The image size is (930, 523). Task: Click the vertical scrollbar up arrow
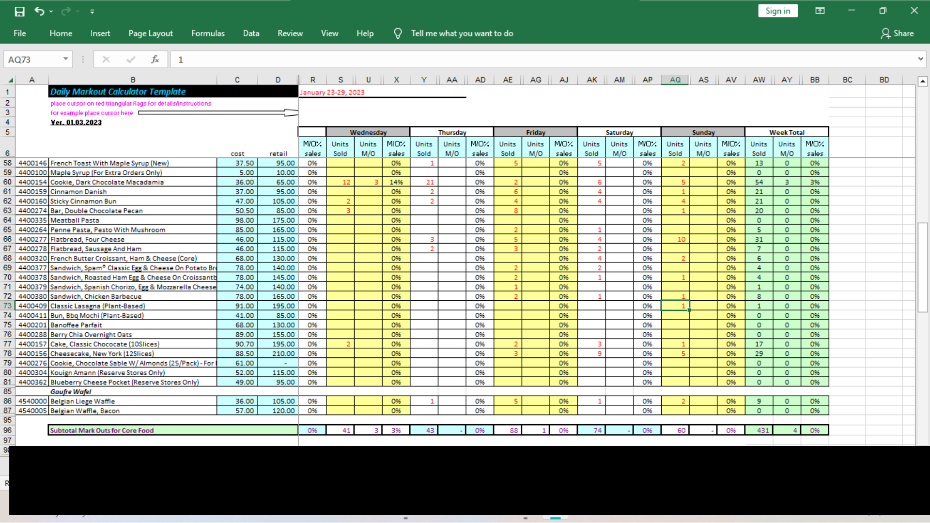(923, 81)
